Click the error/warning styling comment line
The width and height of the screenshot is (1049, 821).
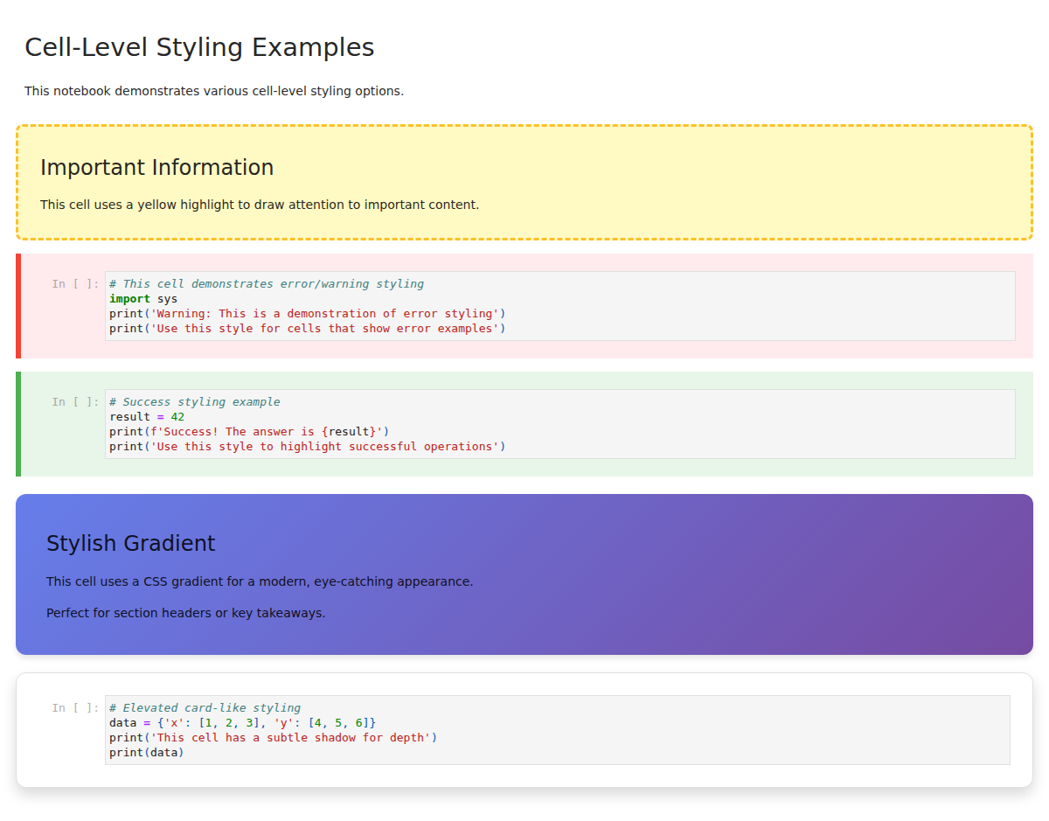click(267, 284)
